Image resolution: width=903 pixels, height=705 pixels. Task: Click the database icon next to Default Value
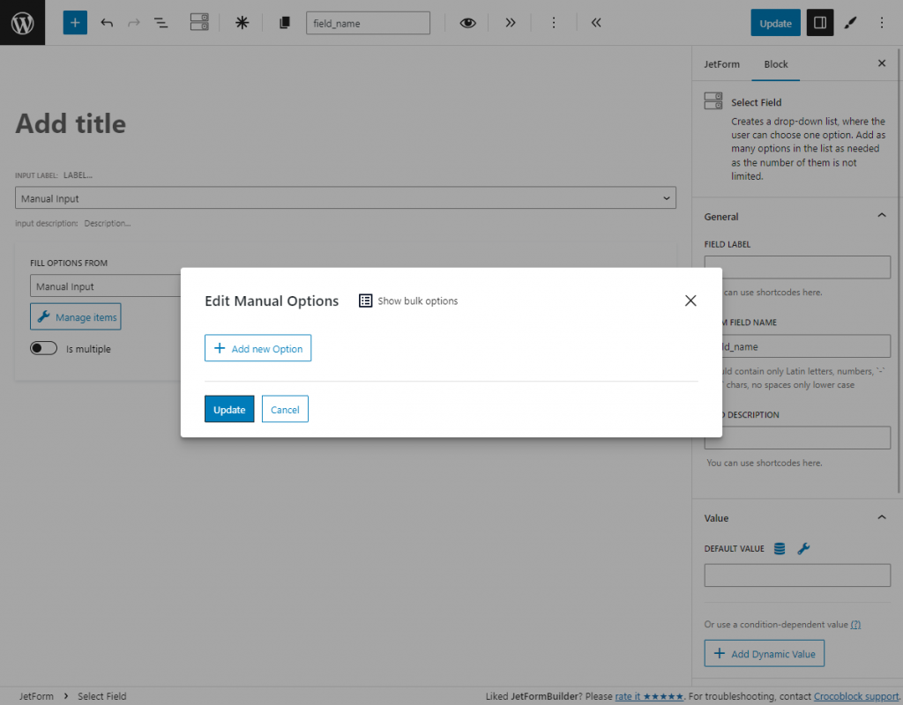pos(779,548)
